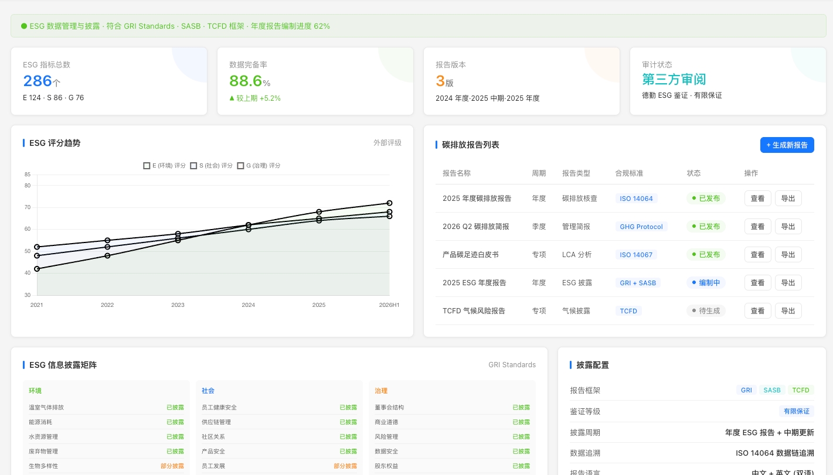Click the ISO 14064 standard tag
The height and width of the screenshot is (475, 833).
click(636, 199)
